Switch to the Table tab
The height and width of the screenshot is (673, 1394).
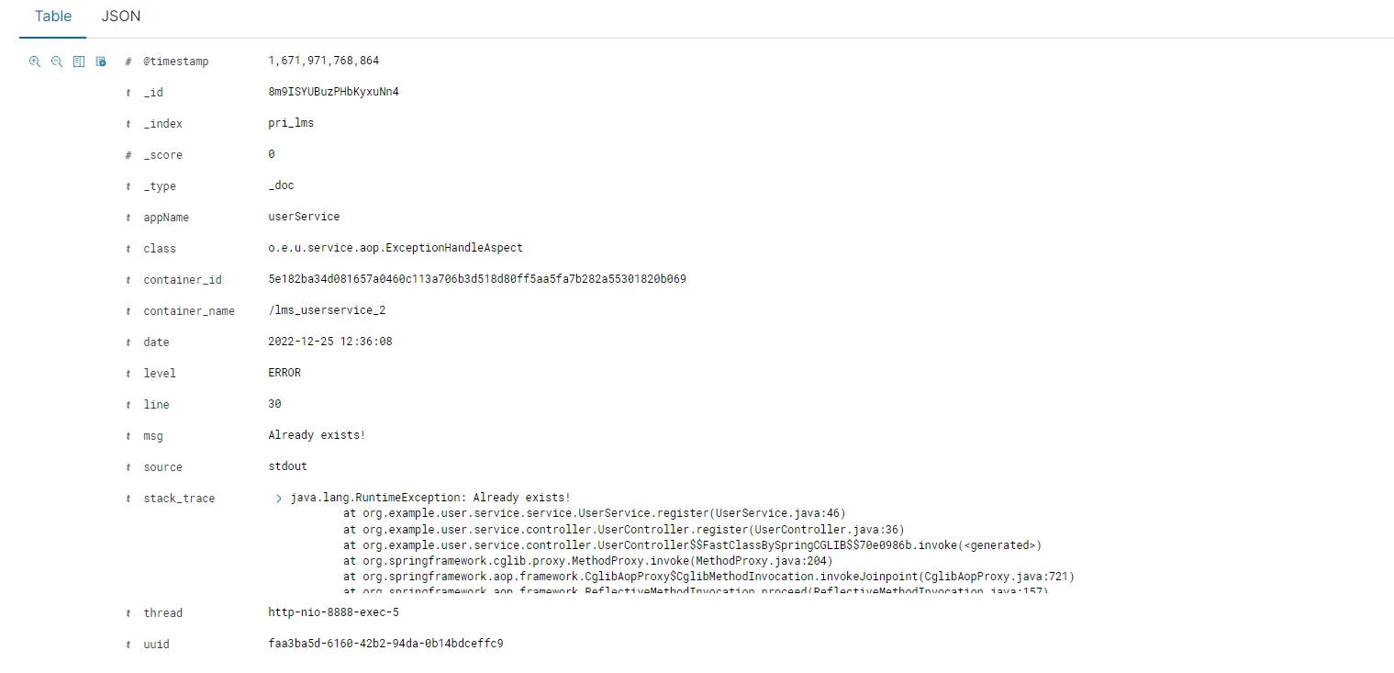53,17
